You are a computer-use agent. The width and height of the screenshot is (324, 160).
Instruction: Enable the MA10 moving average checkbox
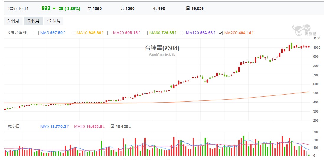tap(73, 33)
